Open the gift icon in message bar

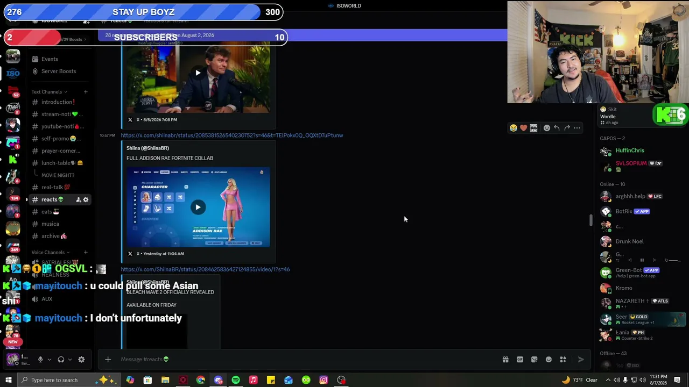505,360
